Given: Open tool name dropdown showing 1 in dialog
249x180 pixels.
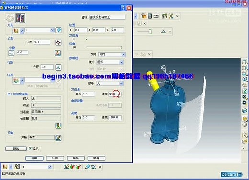Looking at the screenshot, I should 52,30.
